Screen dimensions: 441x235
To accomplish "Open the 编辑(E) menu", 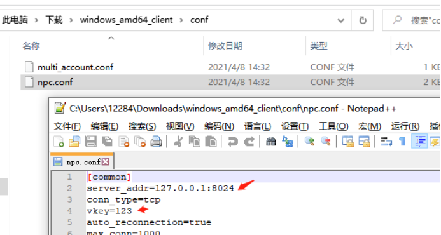I will [104, 126].
